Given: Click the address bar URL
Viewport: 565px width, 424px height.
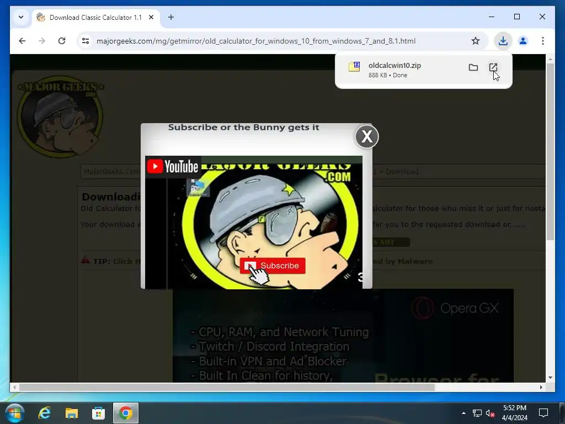Looking at the screenshot, I should pos(256,41).
